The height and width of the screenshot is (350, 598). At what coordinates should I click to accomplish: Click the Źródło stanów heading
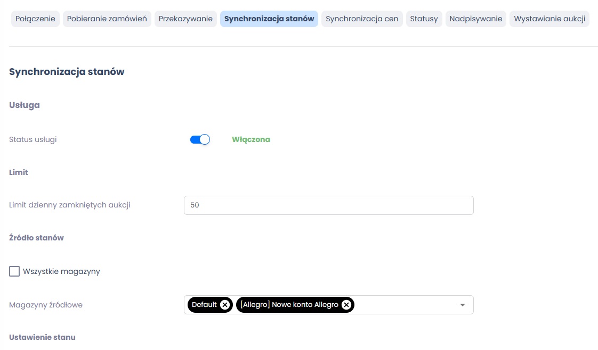[x=36, y=238]
